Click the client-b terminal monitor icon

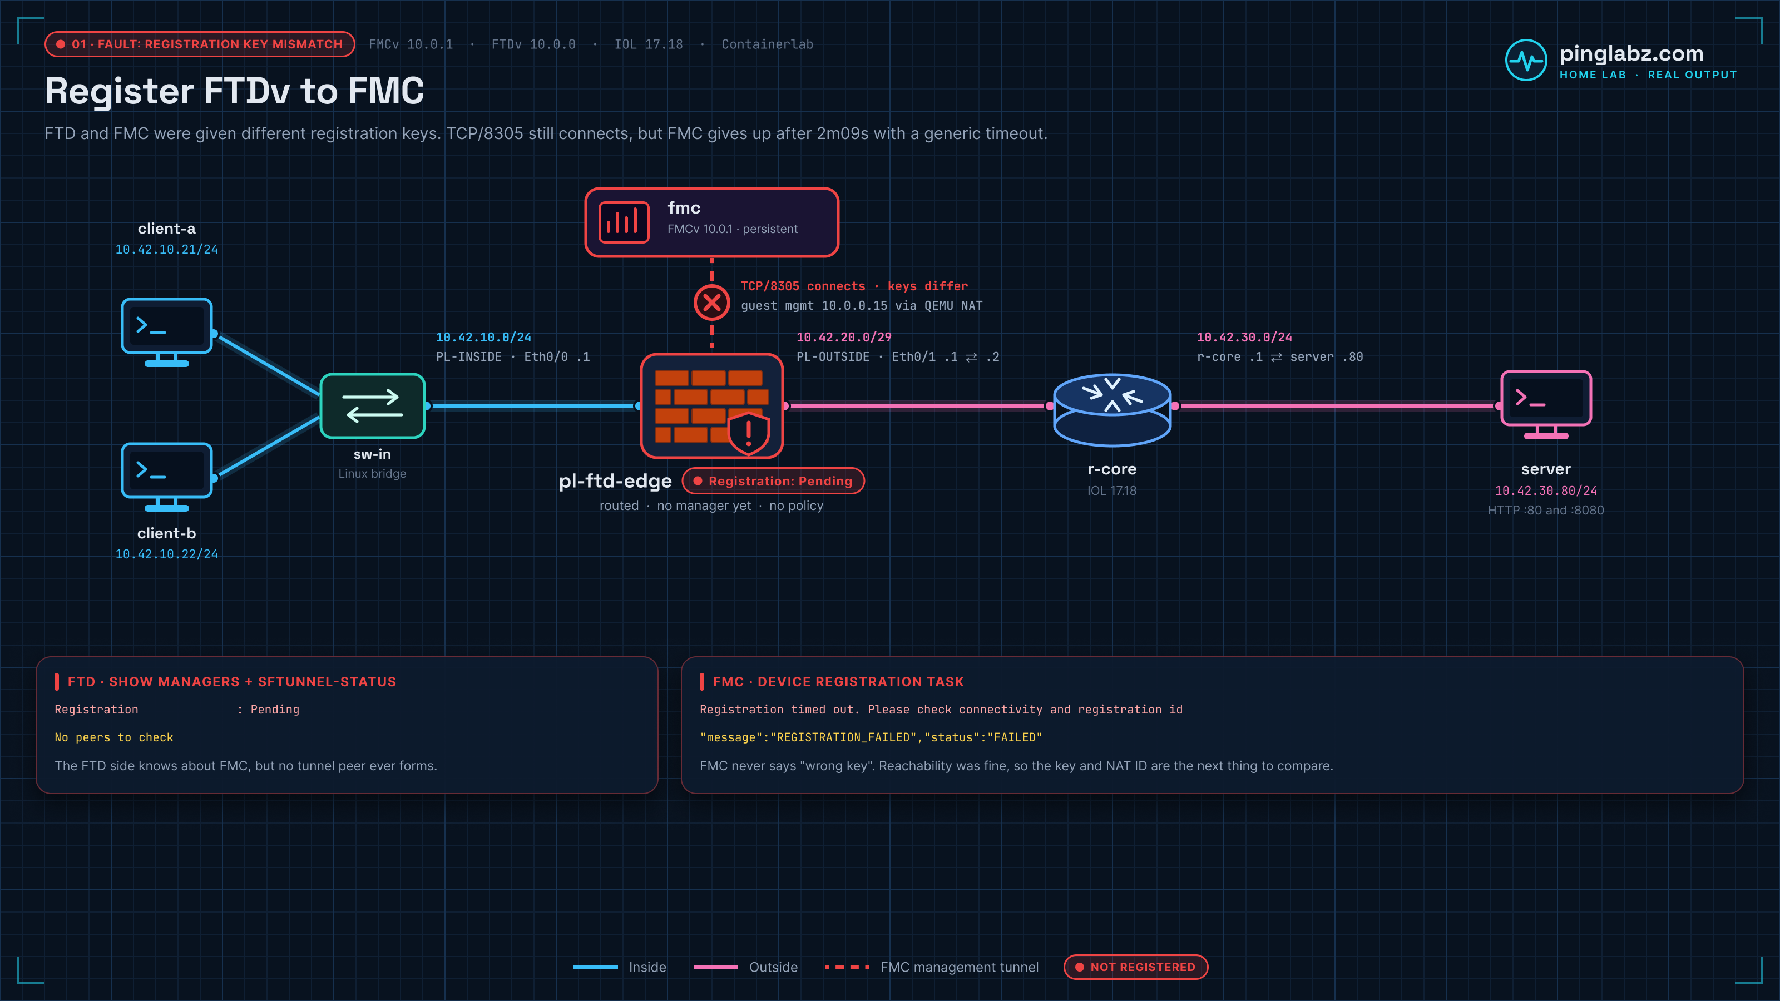tap(166, 477)
